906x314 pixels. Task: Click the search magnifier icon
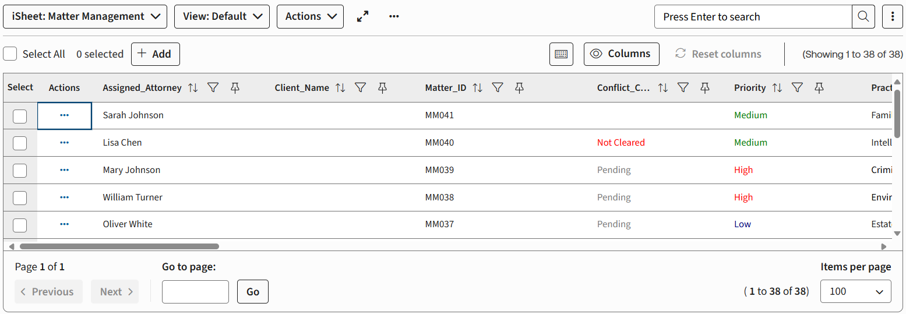pyautogui.click(x=863, y=17)
